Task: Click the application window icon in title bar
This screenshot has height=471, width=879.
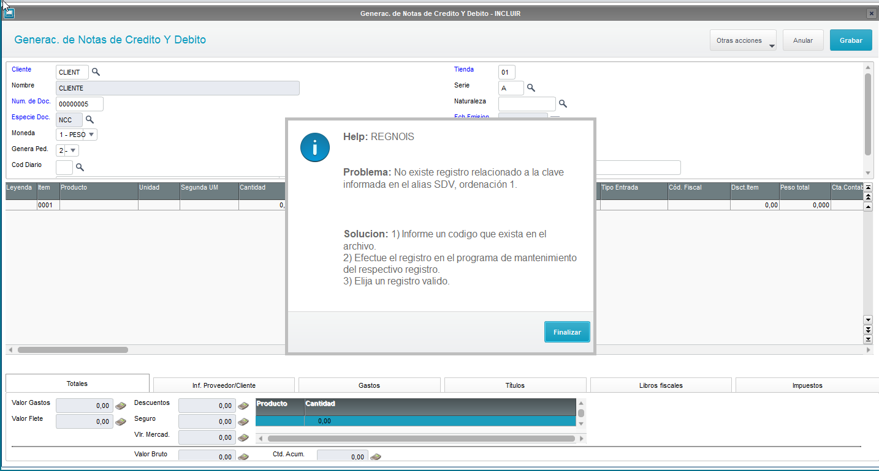Action: click(x=9, y=13)
